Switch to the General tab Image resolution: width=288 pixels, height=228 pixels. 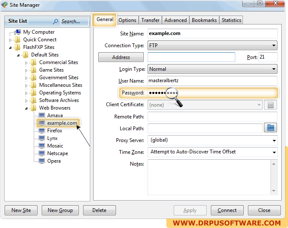click(x=105, y=19)
